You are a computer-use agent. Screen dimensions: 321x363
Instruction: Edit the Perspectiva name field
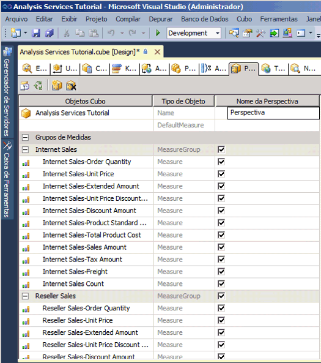coord(273,113)
